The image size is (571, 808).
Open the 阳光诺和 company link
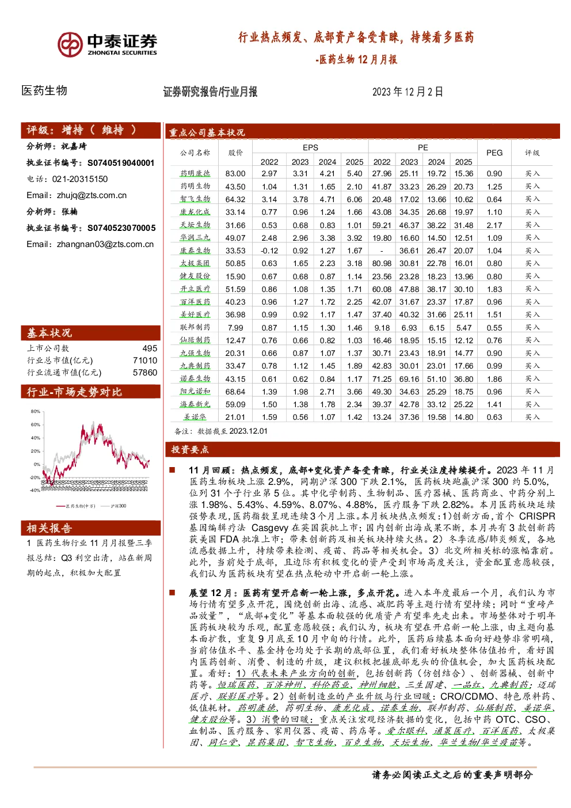(x=195, y=392)
